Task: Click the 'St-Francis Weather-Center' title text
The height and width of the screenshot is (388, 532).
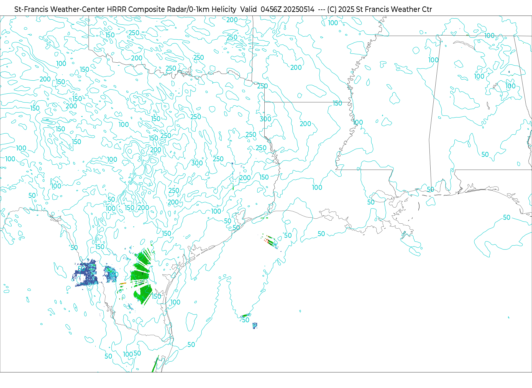Action: pos(60,9)
